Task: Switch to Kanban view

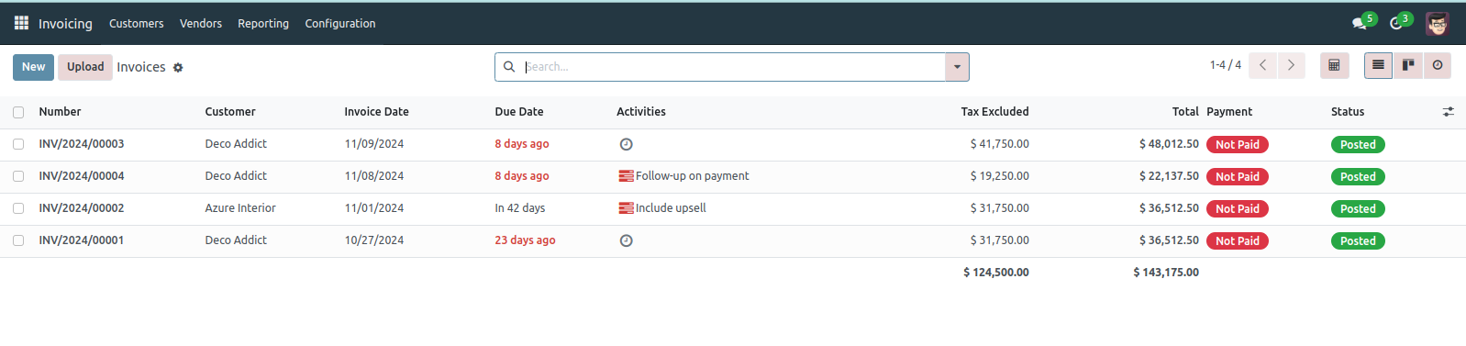Action: click(1408, 65)
